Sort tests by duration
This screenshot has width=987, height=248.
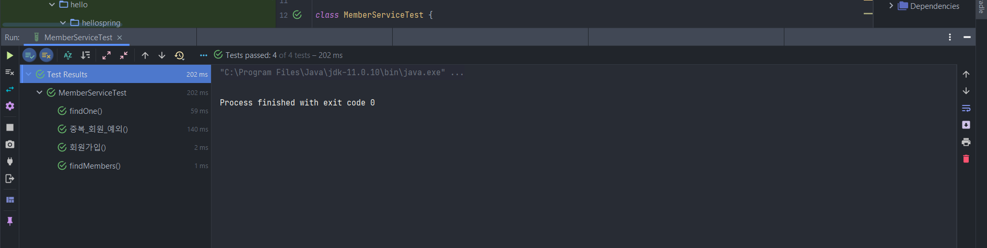(86, 55)
